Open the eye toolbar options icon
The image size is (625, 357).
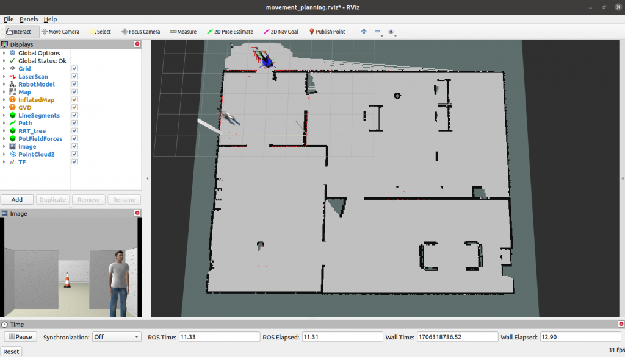(x=391, y=32)
